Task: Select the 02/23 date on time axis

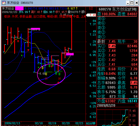Action: coord(79,123)
